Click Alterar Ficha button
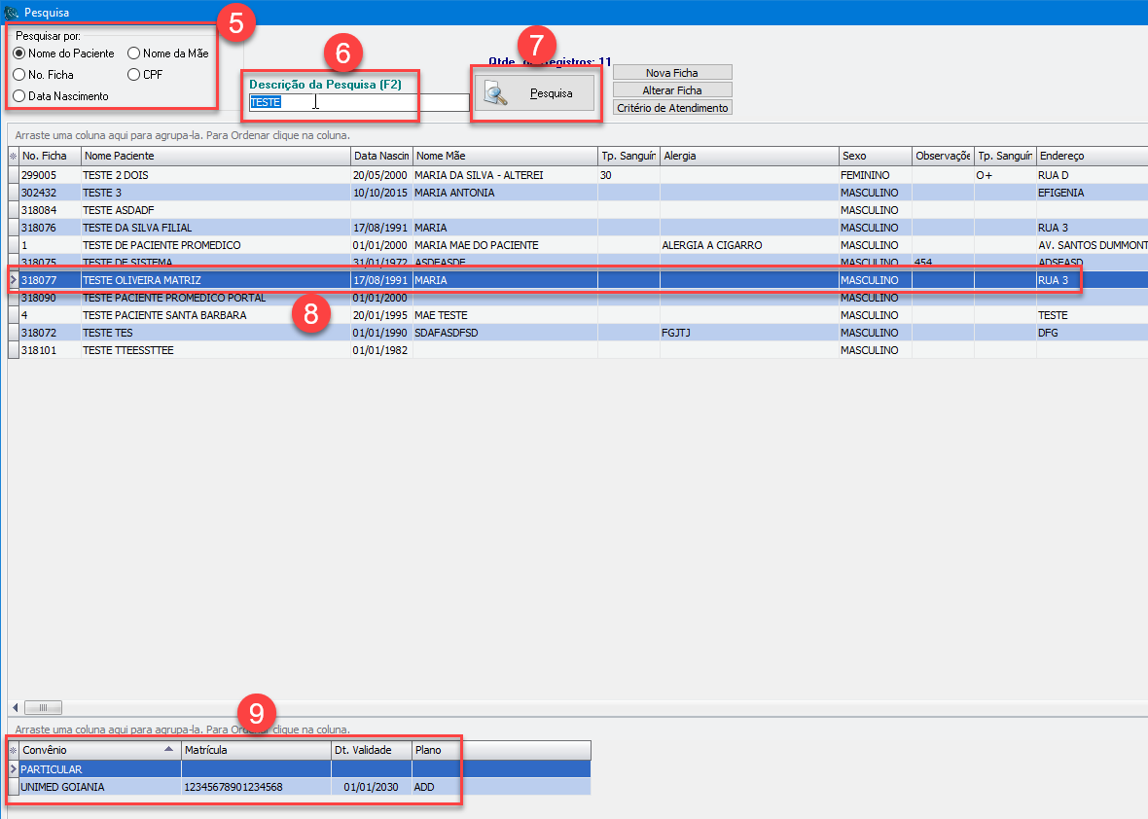This screenshot has width=1148, height=819. [x=671, y=90]
